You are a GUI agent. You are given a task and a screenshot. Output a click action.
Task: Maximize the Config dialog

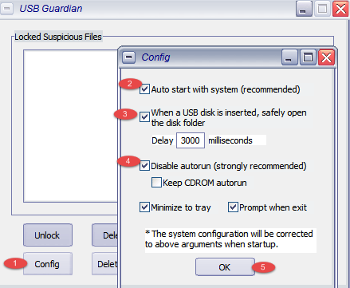click(308, 57)
